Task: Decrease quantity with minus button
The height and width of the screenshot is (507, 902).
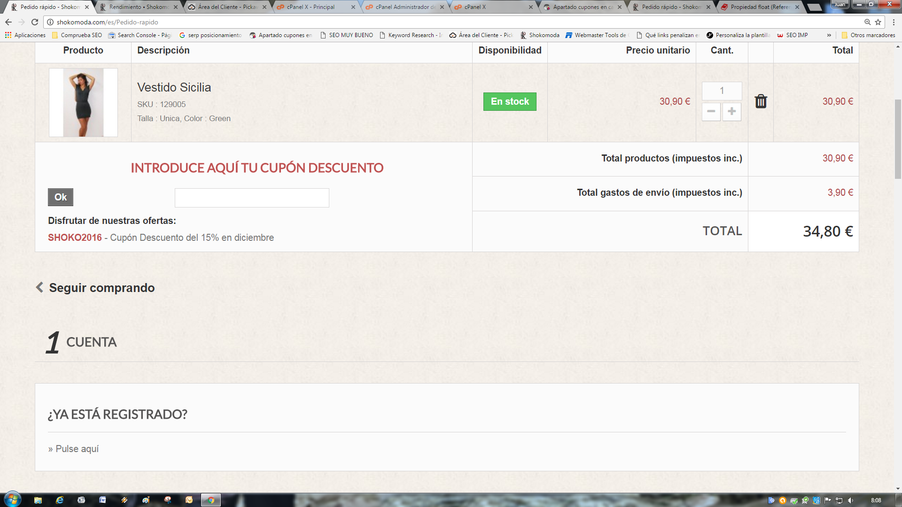Action: click(711, 112)
